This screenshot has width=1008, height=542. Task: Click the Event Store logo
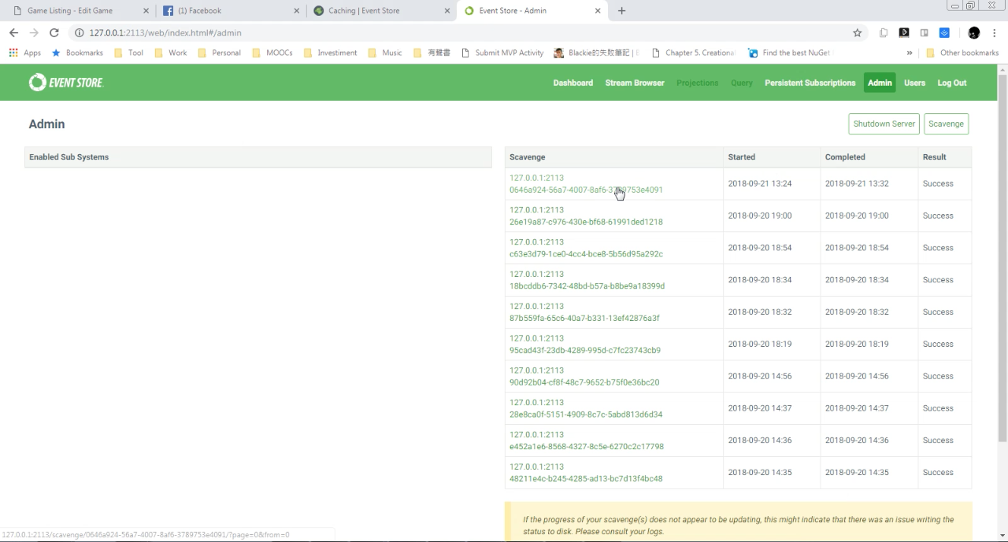(x=66, y=83)
